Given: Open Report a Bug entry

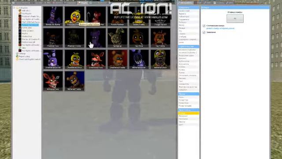Looking at the screenshot, I should [x=24, y=57].
